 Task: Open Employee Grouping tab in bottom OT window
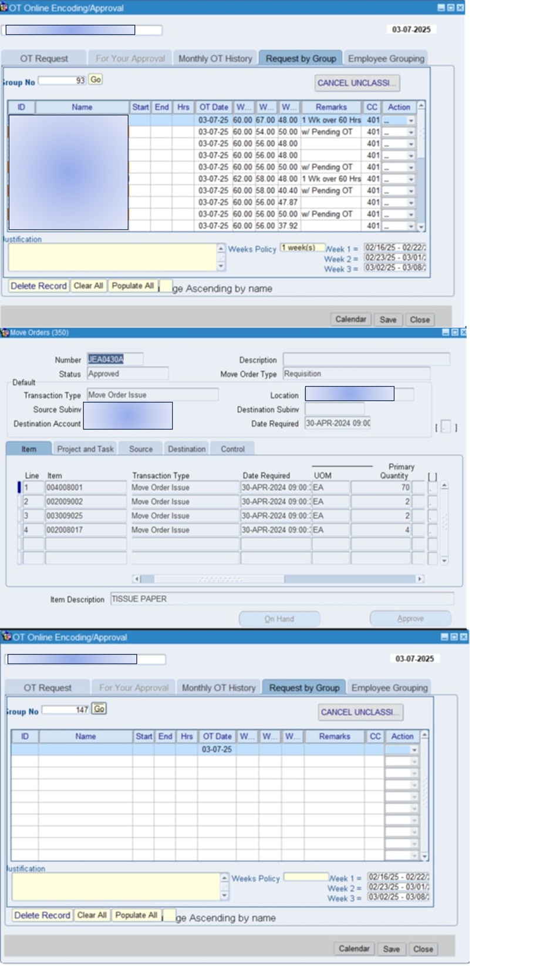click(389, 687)
